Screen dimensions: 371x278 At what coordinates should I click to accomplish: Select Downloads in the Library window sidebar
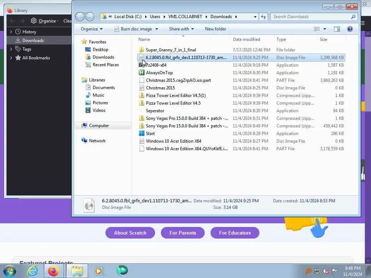[x=39, y=41]
